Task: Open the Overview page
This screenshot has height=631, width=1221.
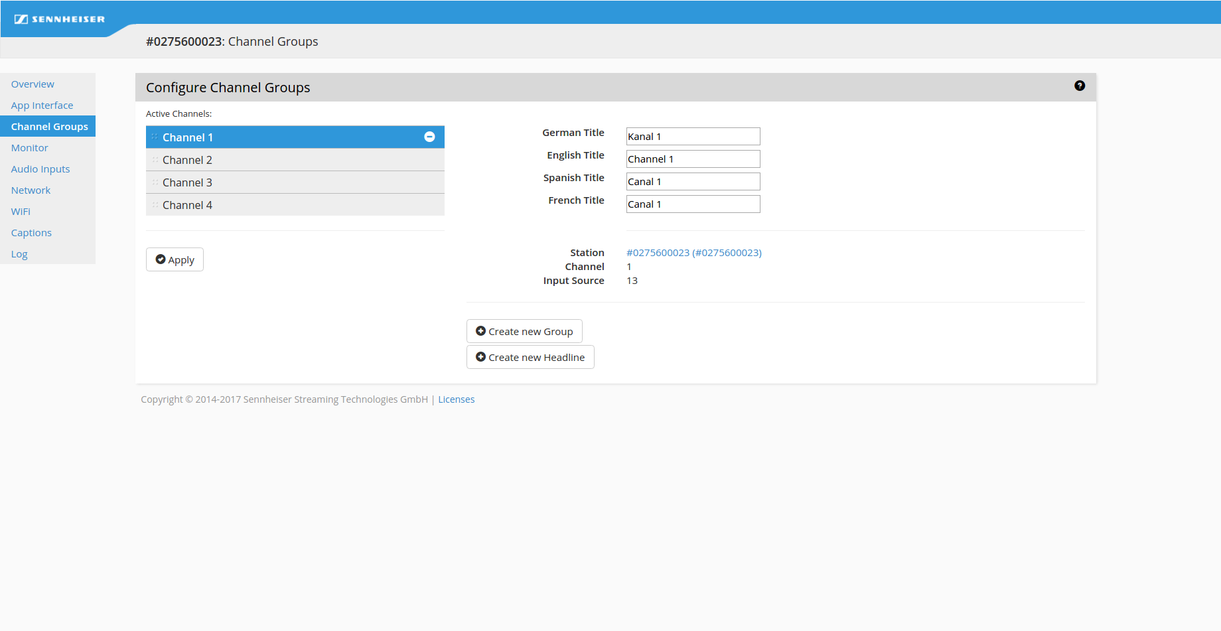Action: pos(33,84)
